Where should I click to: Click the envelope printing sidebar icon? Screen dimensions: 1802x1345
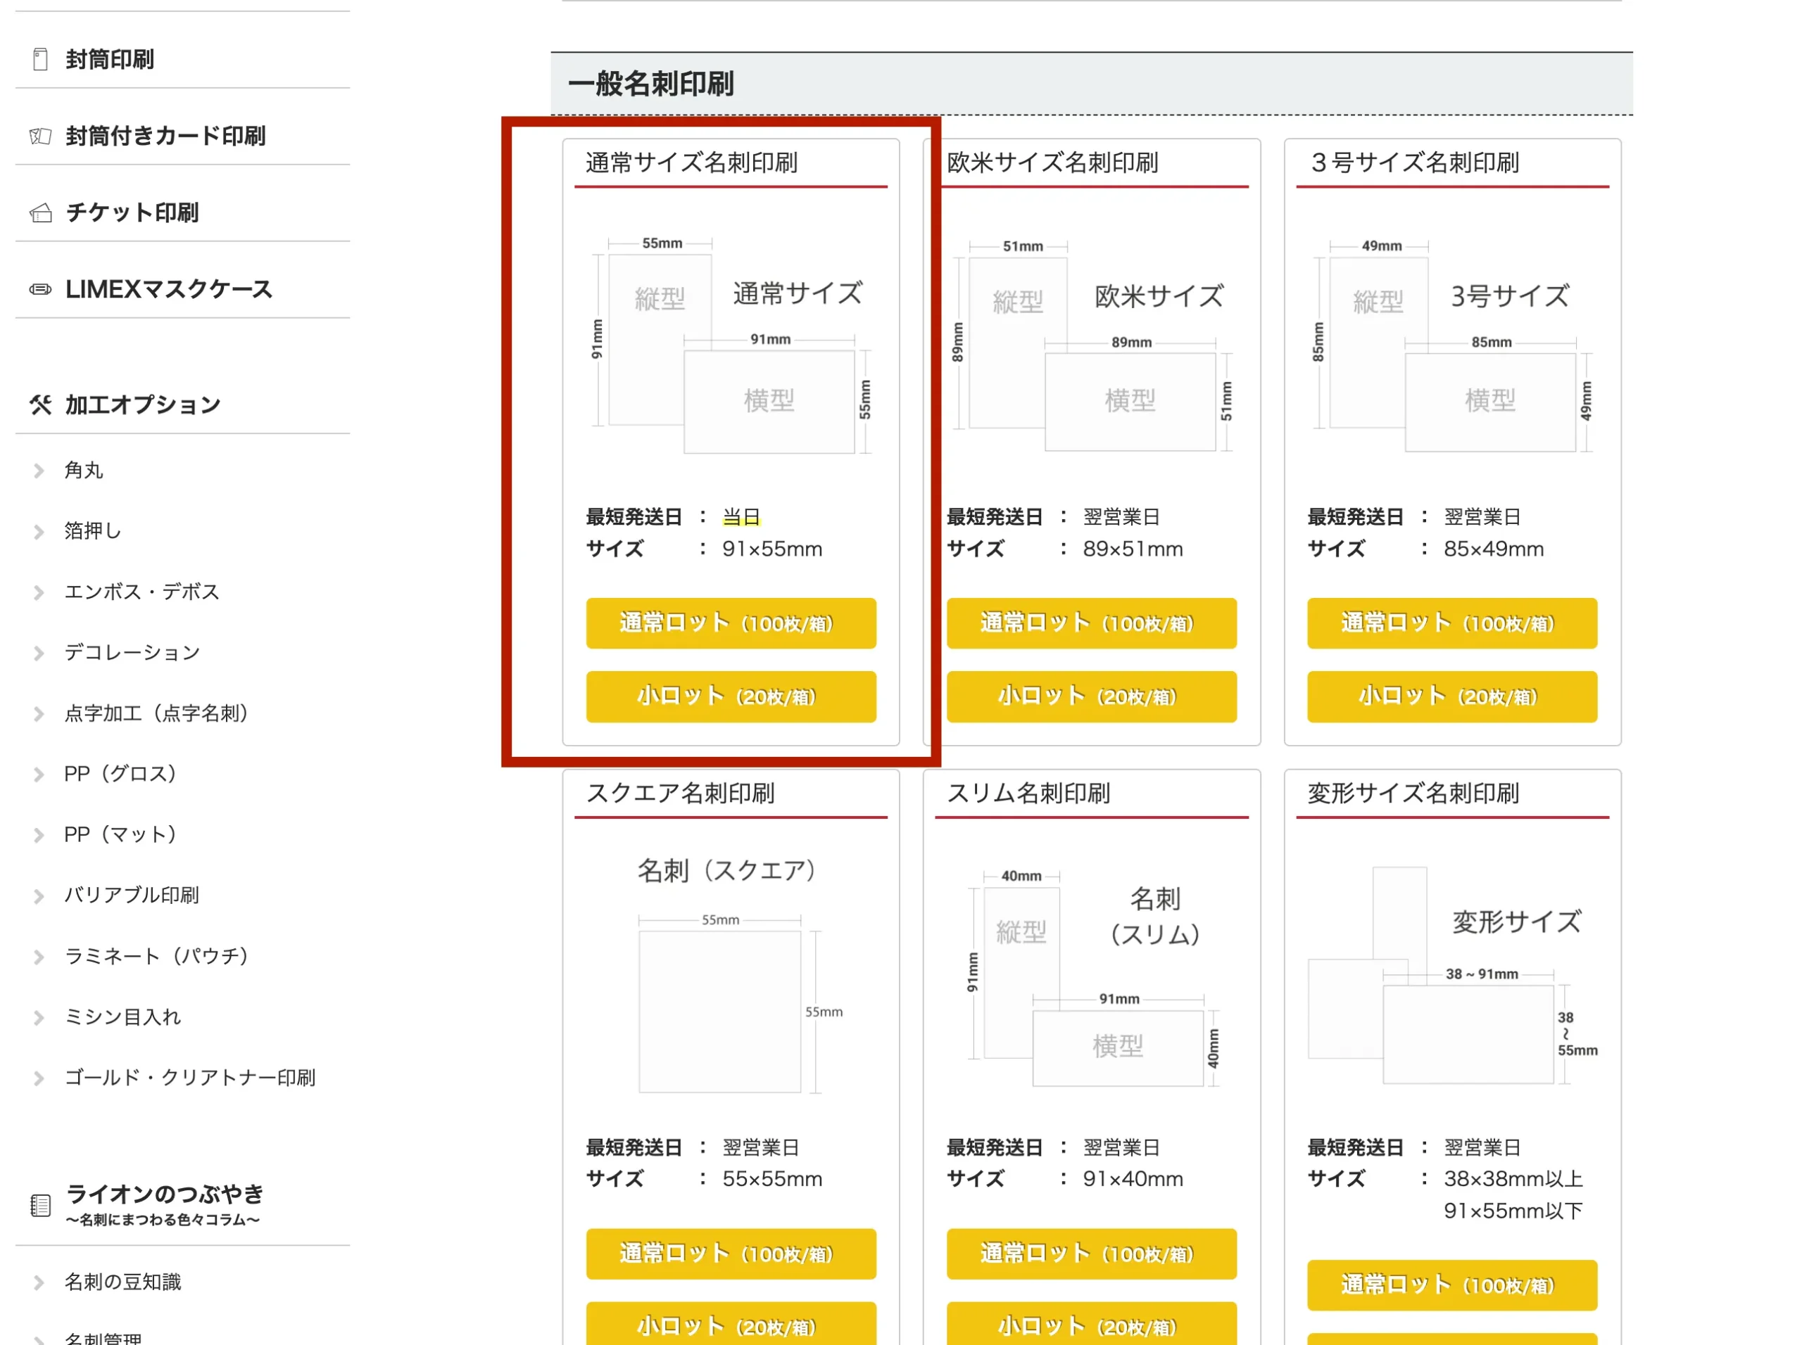click(x=40, y=59)
